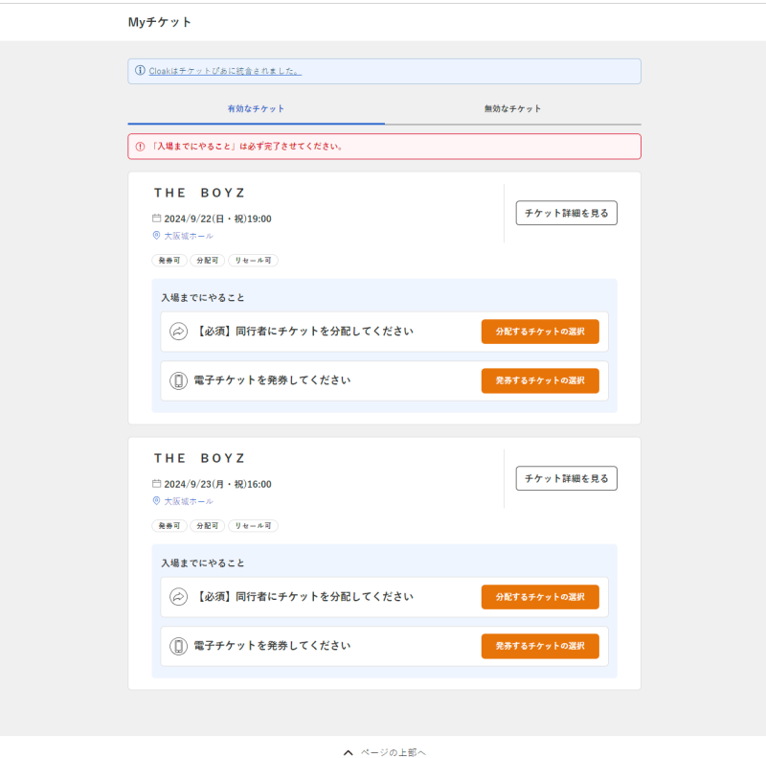This screenshot has height=758, width=766.
Task: Click the info icon in Cloak notice banner
Action: (140, 70)
